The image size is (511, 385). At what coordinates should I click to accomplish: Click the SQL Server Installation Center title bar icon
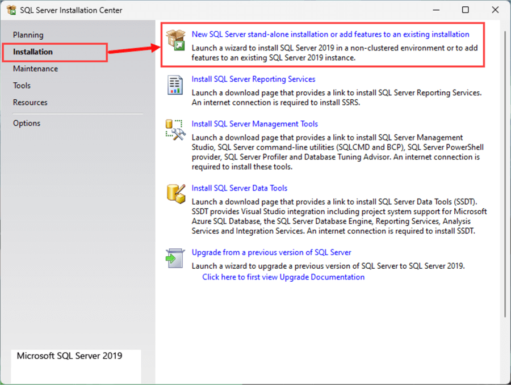click(x=11, y=10)
